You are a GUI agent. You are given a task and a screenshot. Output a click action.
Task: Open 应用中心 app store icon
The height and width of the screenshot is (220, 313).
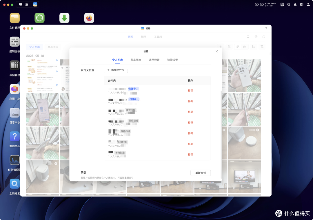15,89
